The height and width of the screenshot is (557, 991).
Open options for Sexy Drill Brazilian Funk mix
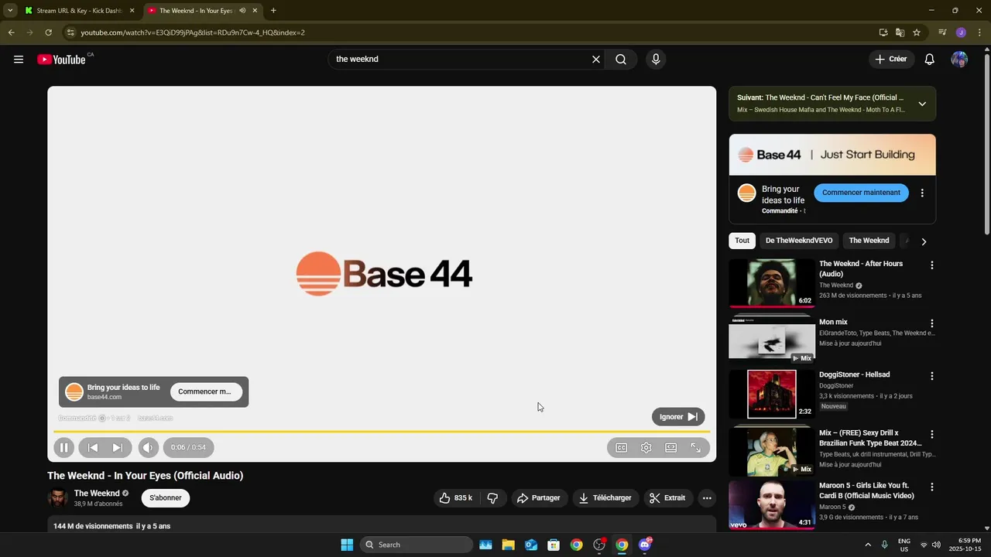pos(932,435)
